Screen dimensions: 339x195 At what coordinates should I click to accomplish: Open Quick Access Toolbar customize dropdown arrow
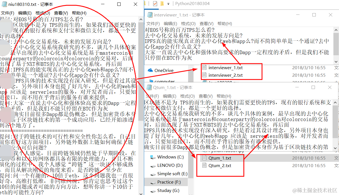click(168, 4)
